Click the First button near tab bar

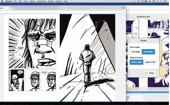coord(123,8)
